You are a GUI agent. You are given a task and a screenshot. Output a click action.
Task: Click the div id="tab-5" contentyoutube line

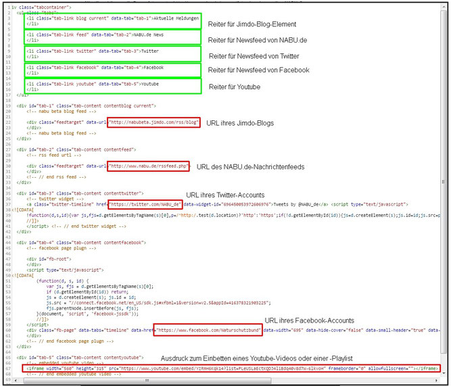coord(80,357)
